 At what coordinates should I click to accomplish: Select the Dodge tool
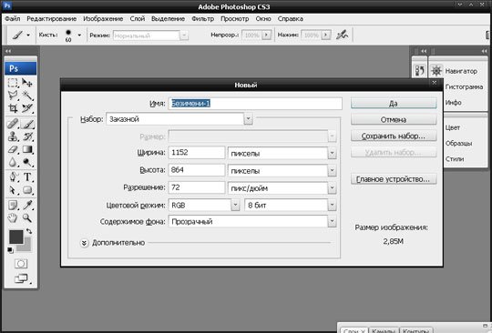27,162
